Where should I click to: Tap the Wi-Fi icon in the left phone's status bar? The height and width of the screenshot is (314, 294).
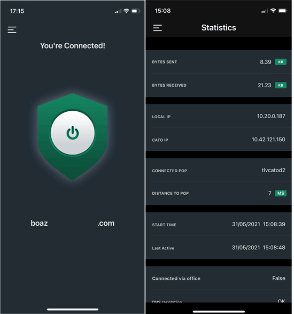click(x=126, y=11)
